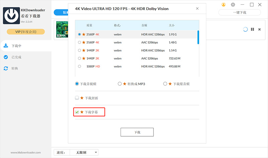Enable the 下载封面 checkbox

point(77,98)
